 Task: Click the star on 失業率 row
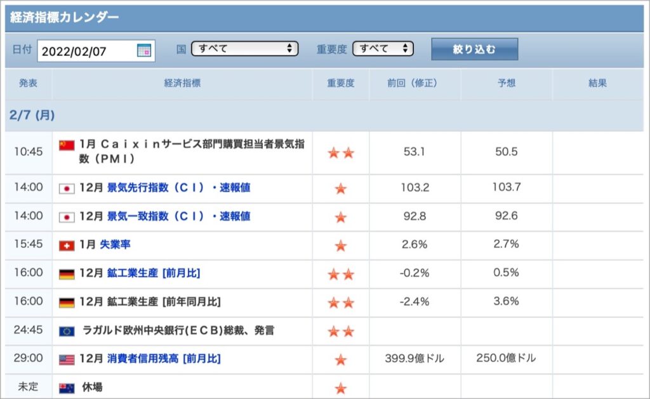[341, 245]
